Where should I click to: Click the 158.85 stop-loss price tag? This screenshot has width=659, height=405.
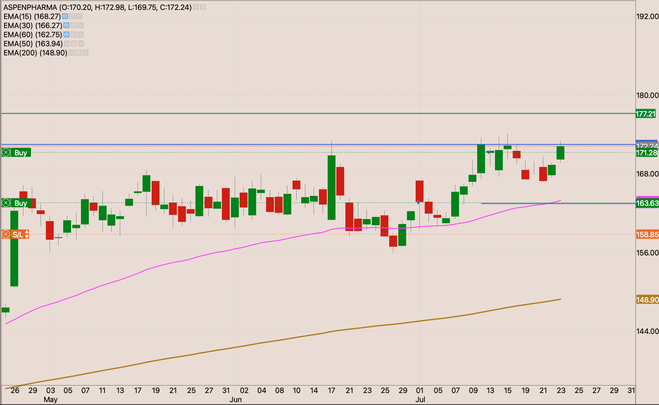(x=647, y=235)
